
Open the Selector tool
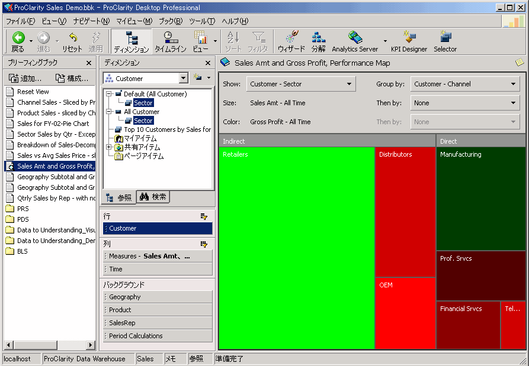pyautogui.click(x=445, y=42)
